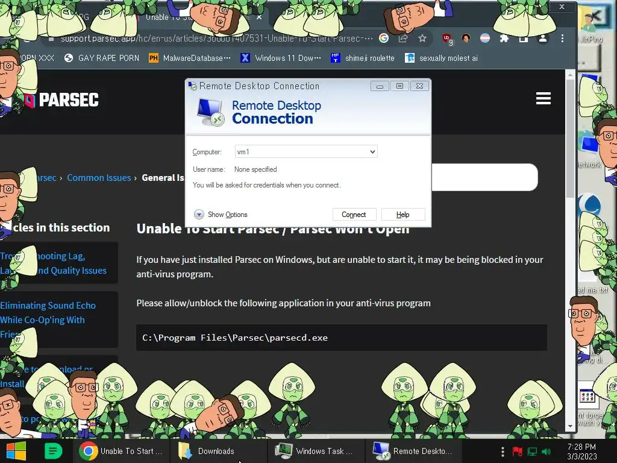Expand Show Options in Remote Desktop dialog
Screen dimensions: 617x463
[221, 215]
